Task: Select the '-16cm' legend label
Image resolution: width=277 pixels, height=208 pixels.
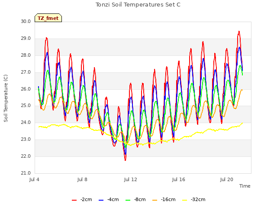Action: (x=168, y=199)
